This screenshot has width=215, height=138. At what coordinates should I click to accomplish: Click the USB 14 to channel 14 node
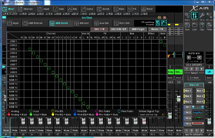(x=72, y=92)
